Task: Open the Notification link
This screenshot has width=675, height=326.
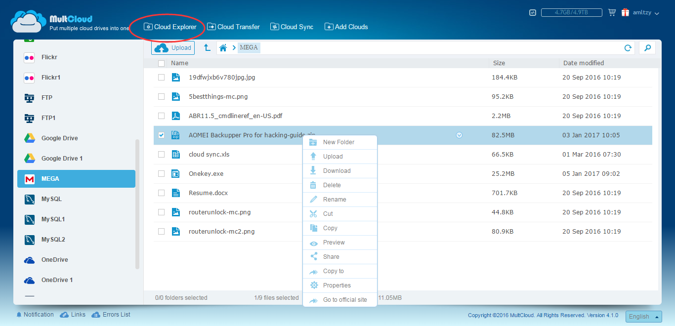Action: 35,315
